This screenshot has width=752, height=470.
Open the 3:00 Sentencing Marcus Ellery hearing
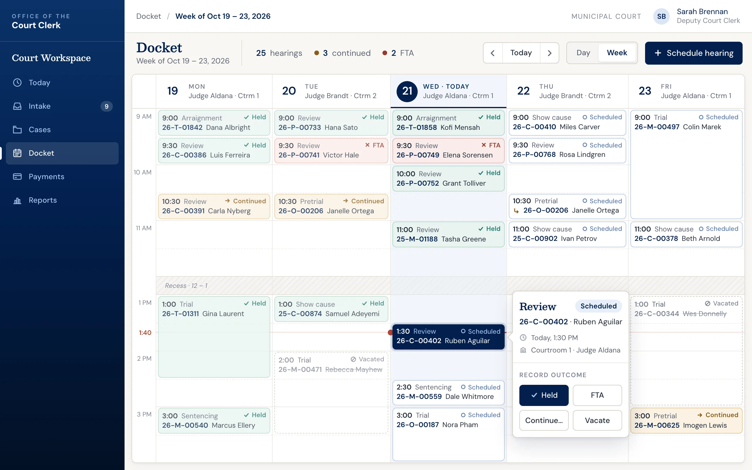tap(214, 421)
